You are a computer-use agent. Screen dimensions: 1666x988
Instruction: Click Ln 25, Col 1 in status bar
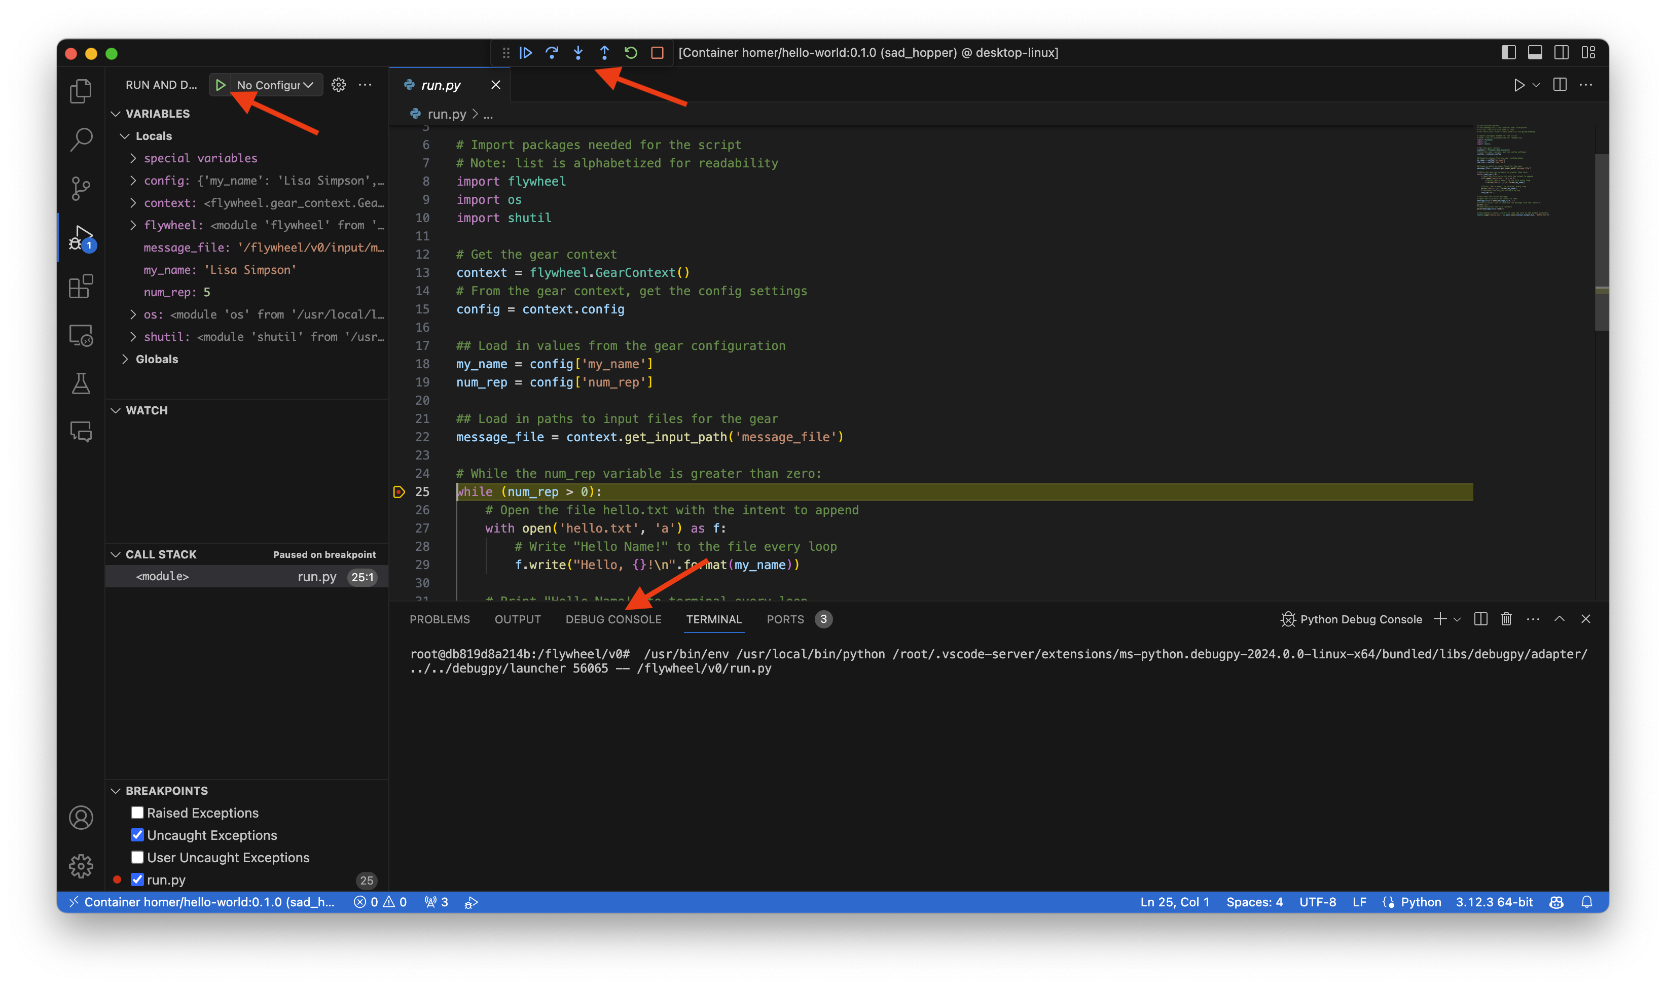(x=1174, y=902)
